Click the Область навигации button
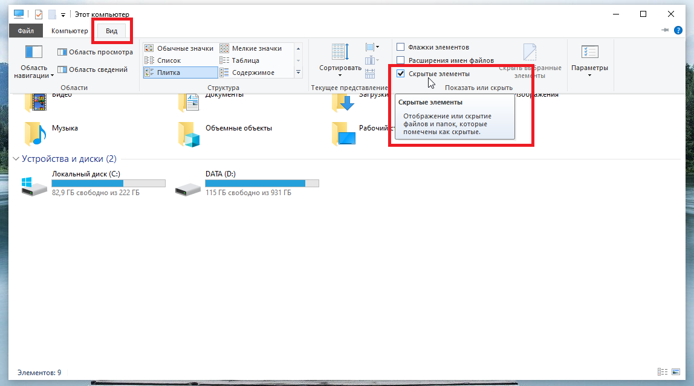Screen dimensions: 694x386 (34, 62)
